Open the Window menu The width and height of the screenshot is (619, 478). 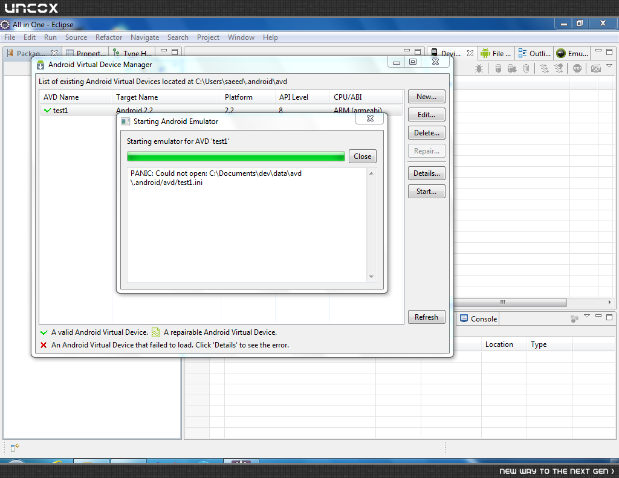[x=241, y=37]
